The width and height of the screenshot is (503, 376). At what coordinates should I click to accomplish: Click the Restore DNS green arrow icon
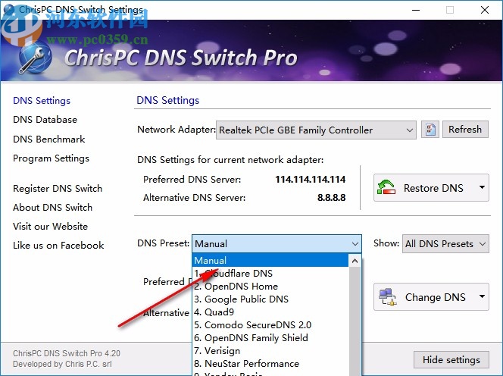point(386,187)
